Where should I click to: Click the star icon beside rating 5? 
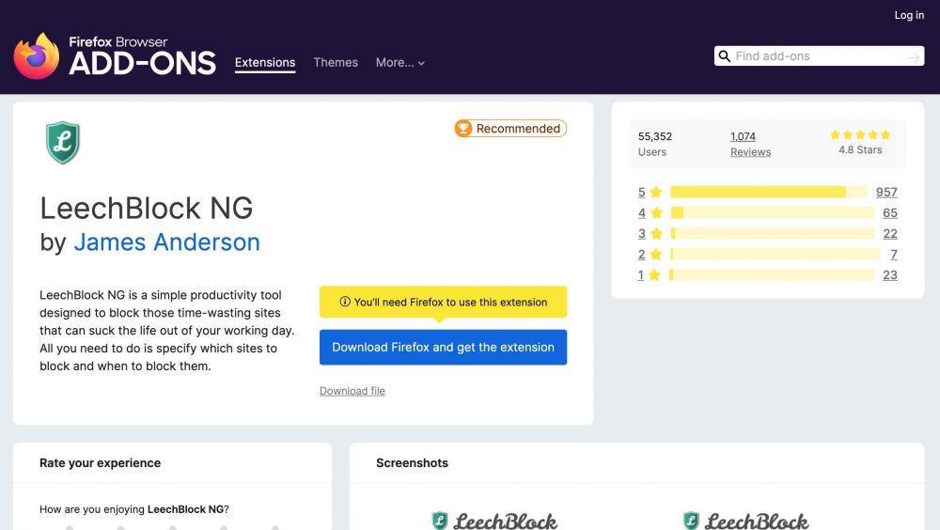click(x=656, y=192)
